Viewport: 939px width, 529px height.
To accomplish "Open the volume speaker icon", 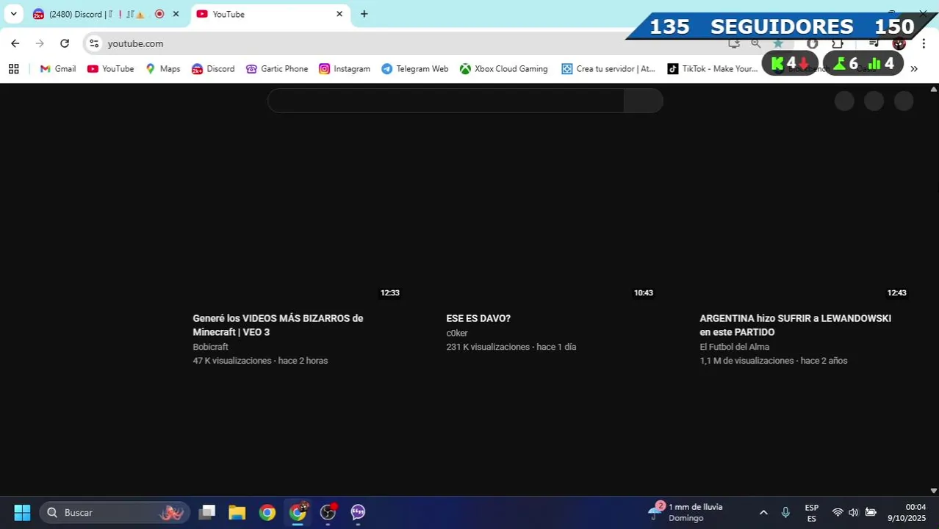I will [854, 512].
